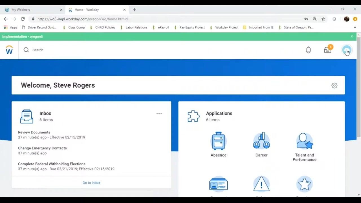Open the warning triangle application icon
This screenshot has width=361, height=203.
(x=261, y=184)
